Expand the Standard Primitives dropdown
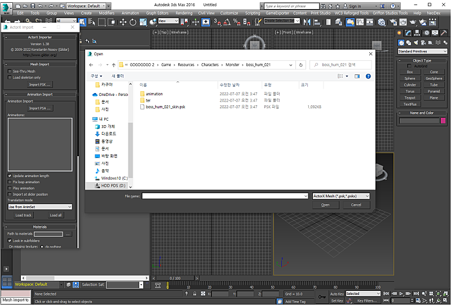The height and width of the screenshot is (305, 451). click(422, 51)
